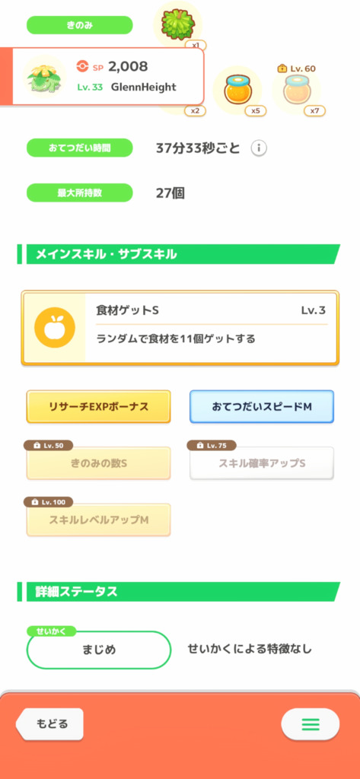Image resolution: width=360 pixels, height=779 pixels.
Task: Tap the Lv. 100 lock badge
Action: (48, 502)
